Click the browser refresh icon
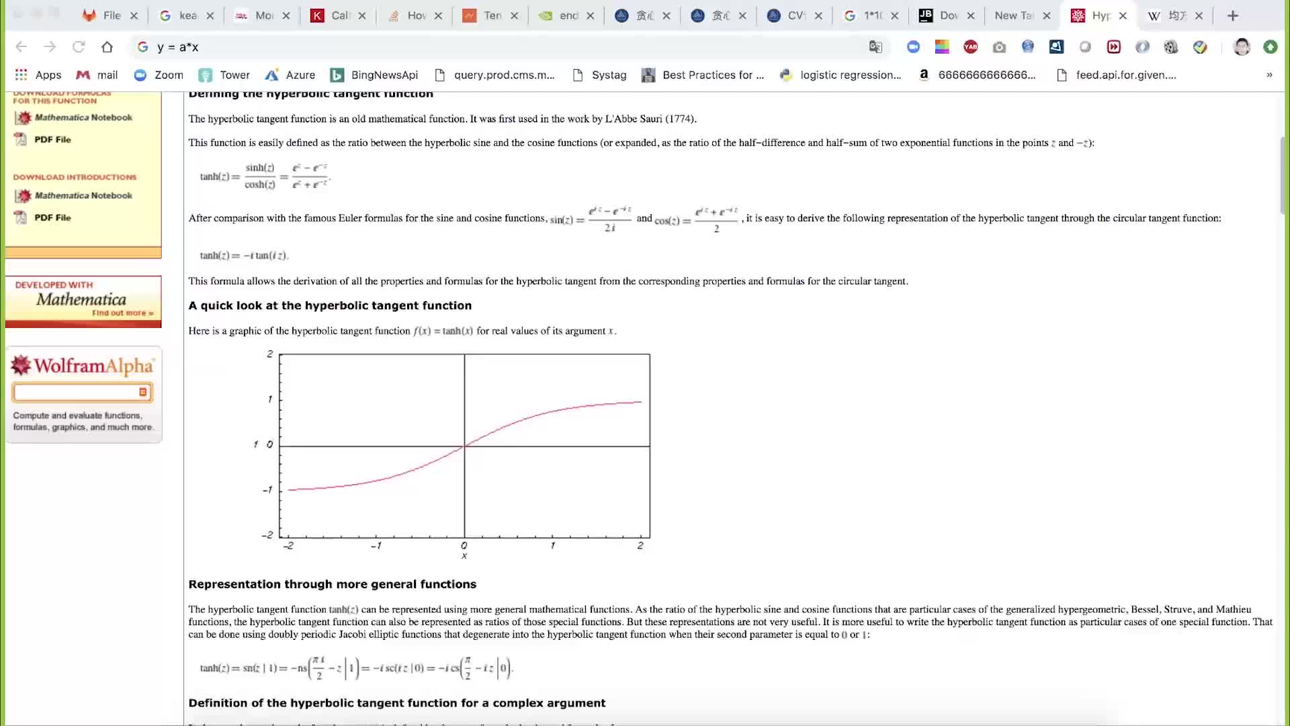 click(78, 47)
